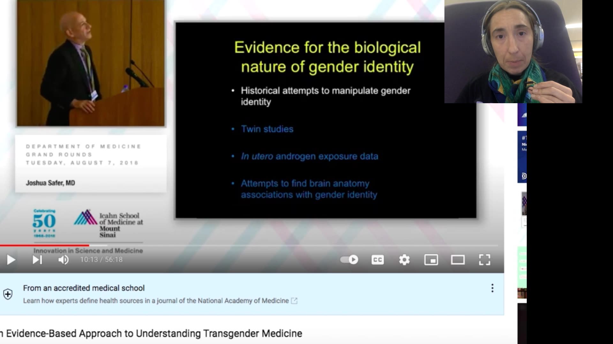Image resolution: width=613 pixels, height=344 pixels.
Task: Enable the miniplayer mode
Action: pos(431,260)
